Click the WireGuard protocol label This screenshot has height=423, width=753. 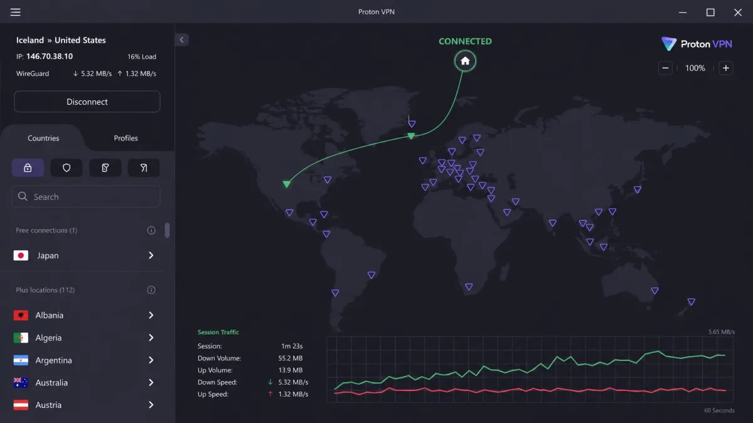pos(33,73)
